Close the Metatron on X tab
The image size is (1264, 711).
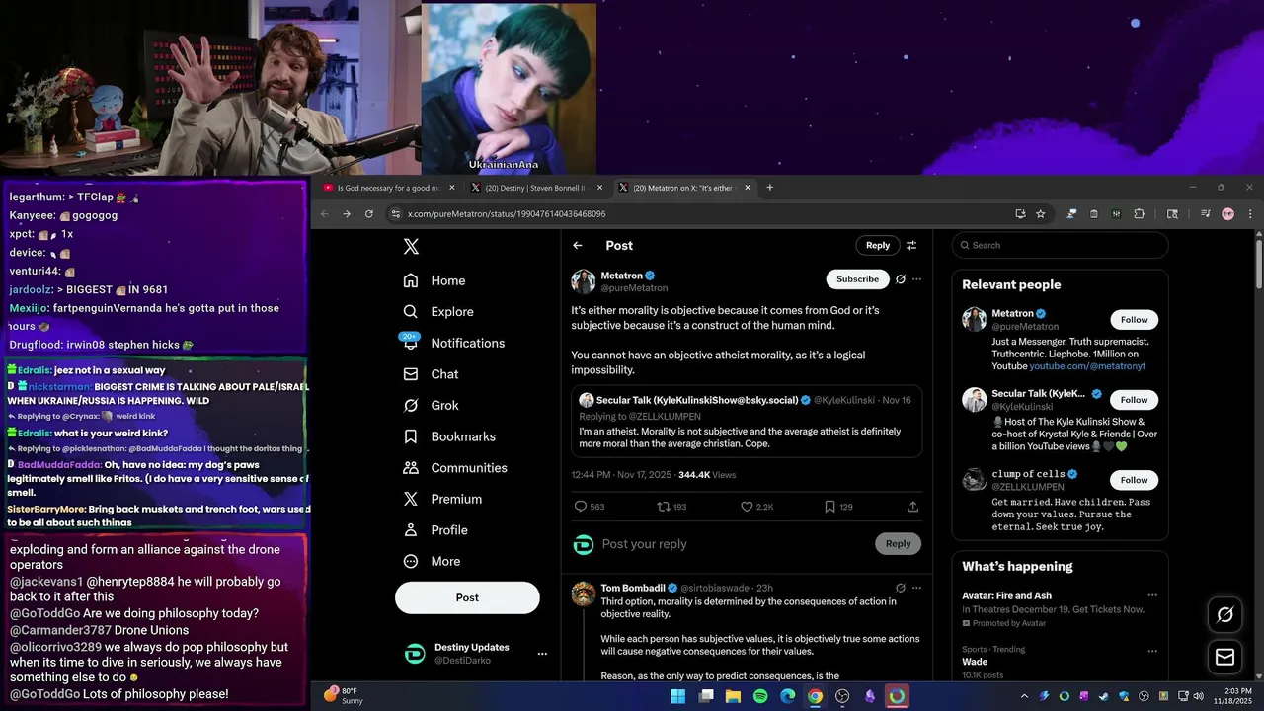coord(748,188)
